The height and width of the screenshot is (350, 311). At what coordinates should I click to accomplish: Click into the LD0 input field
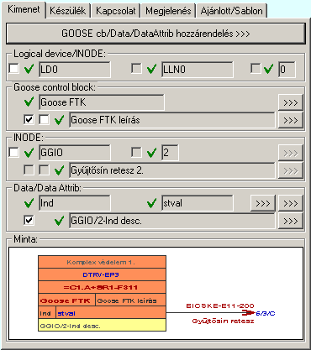pyautogui.click(x=75, y=70)
